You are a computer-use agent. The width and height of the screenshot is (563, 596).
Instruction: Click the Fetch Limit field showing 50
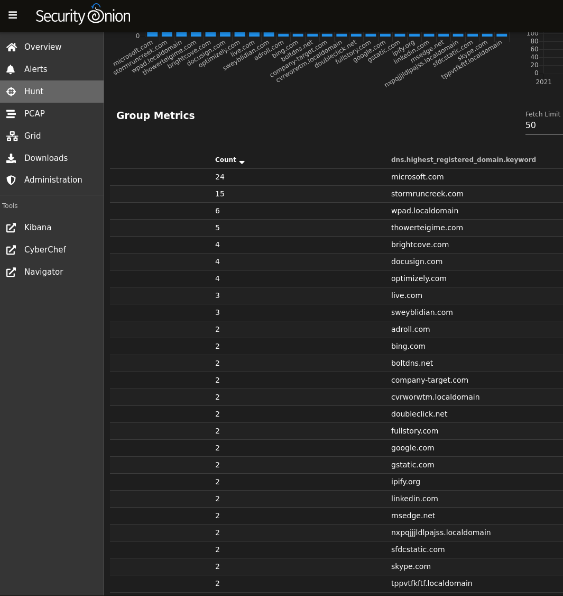pyautogui.click(x=543, y=125)
